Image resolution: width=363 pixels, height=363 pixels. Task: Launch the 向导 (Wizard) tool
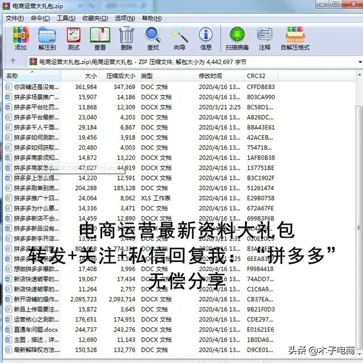(x=179, y=39)
